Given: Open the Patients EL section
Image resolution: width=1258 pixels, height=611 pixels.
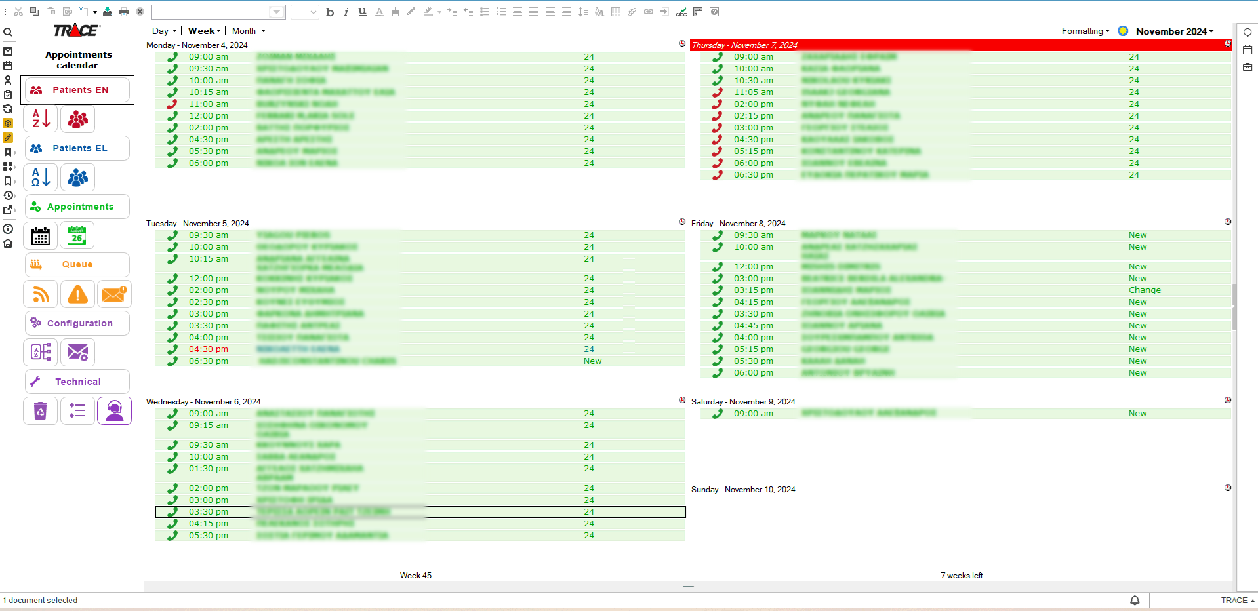Looking at the screenshot, I should pos(77,148).
